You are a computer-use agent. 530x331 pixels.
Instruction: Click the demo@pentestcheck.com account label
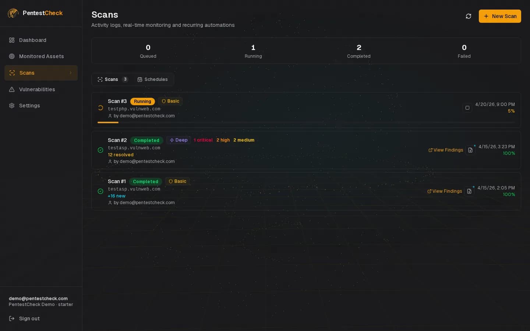pos(38,299)
